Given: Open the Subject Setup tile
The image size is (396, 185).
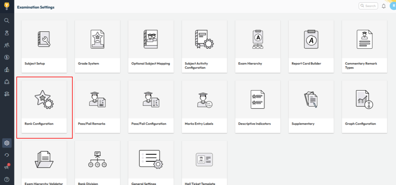Looking at the screenshot, I should pyautogui.click(x=44, y=46).
